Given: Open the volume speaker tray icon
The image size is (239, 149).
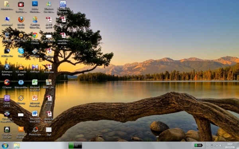Looking at the screenshot, I should [x=221, y=146].
